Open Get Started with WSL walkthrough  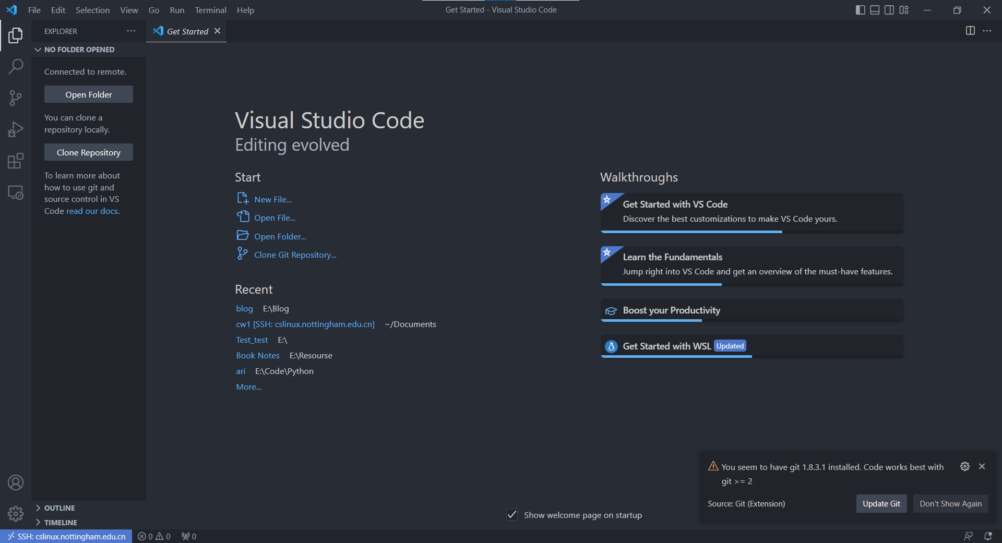751,346
